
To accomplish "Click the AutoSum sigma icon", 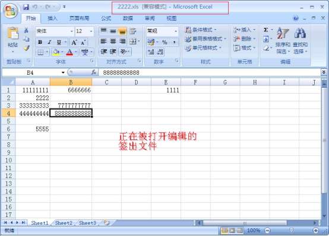I will 265,30.
